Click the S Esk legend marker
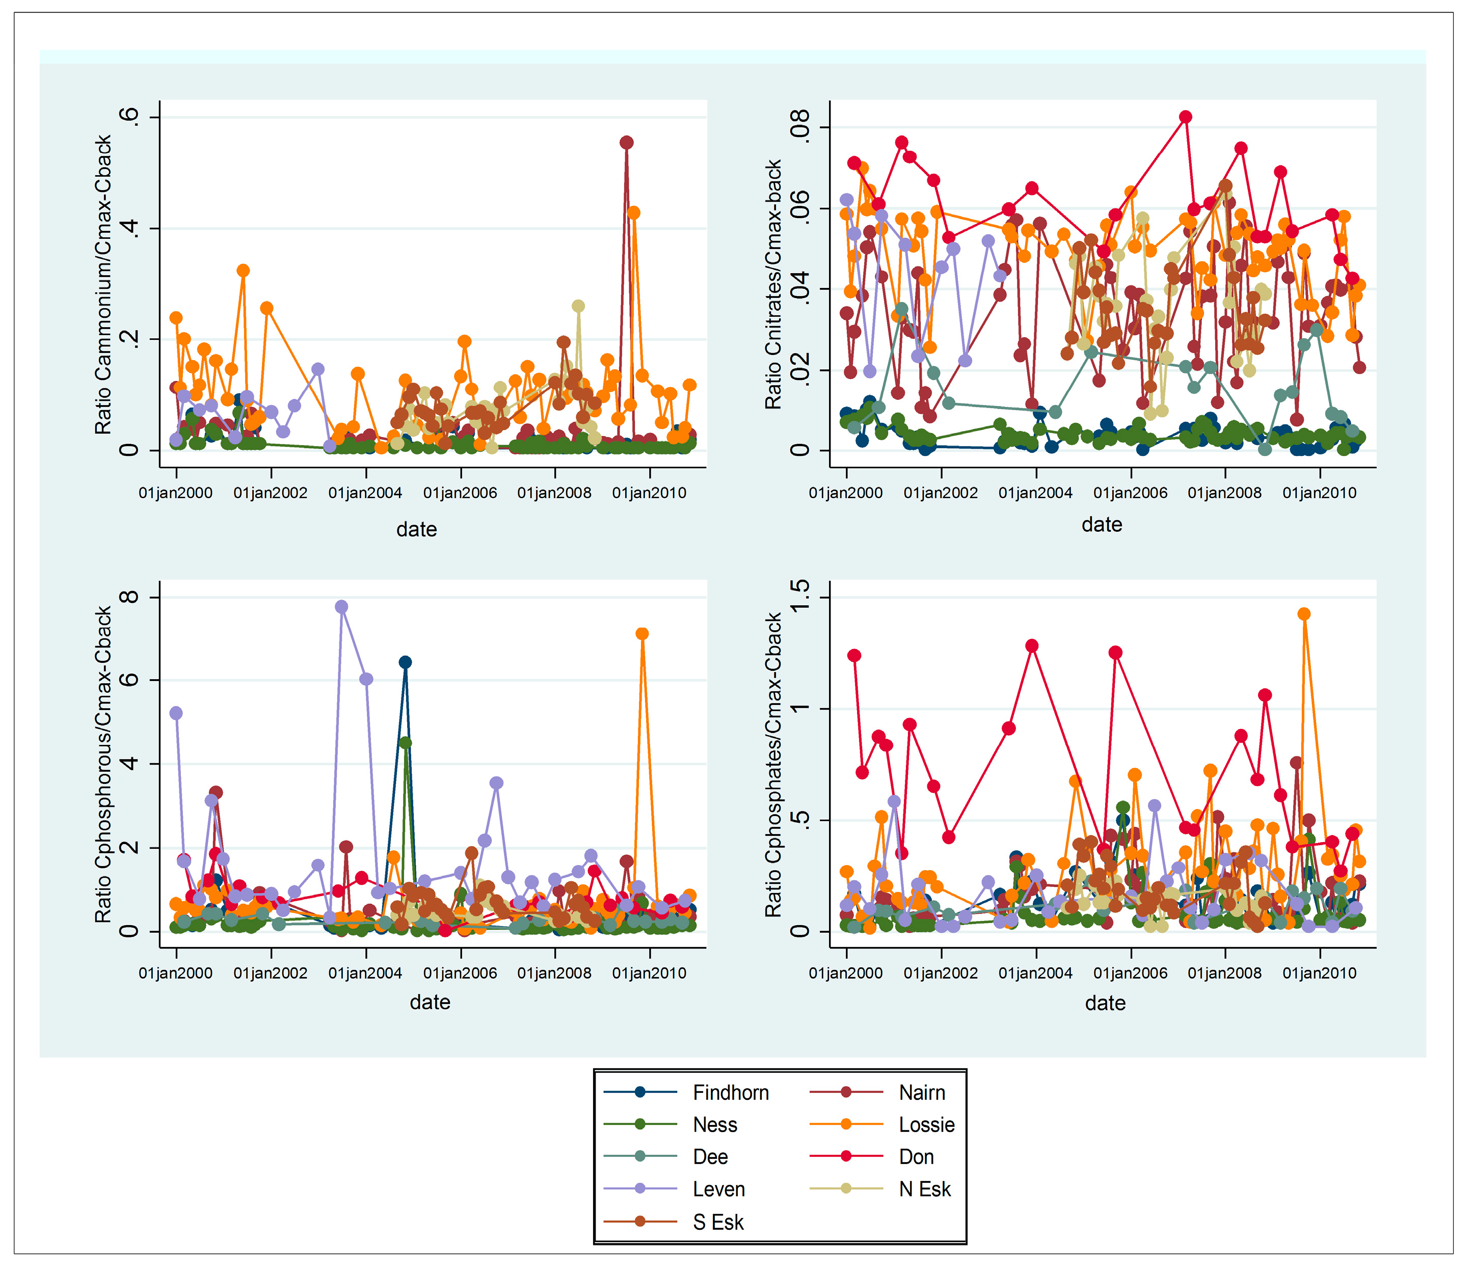 [x=639, y=1222]
